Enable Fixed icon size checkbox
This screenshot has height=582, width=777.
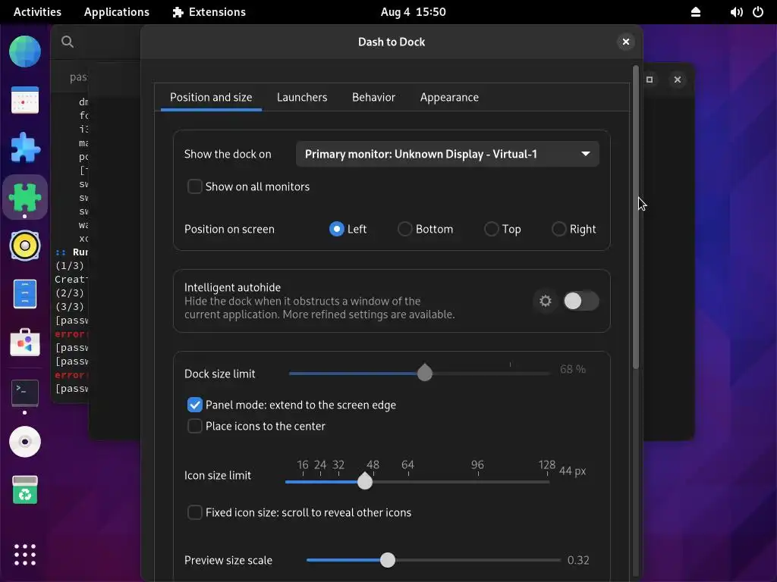coord(195,512)
